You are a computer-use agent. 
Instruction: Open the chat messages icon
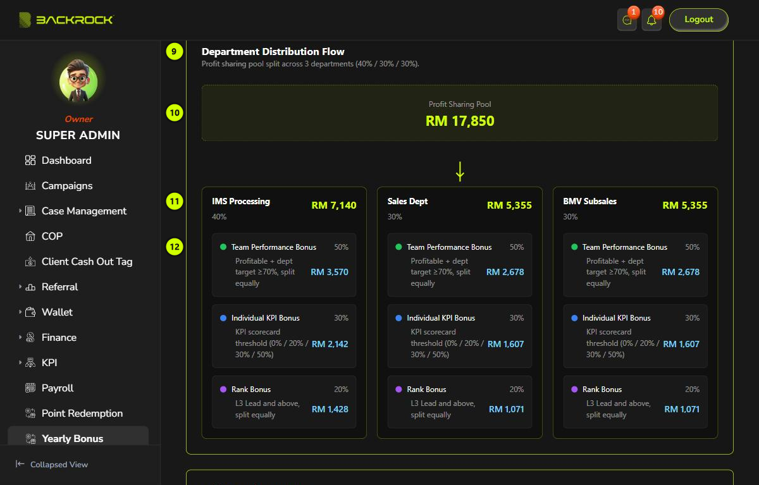627,20
